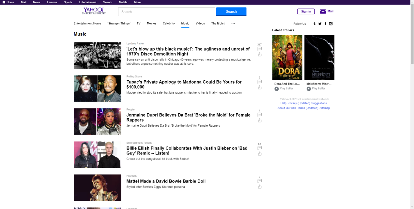
Task: Open More in the top purple bar
Action: coord(137,2)
